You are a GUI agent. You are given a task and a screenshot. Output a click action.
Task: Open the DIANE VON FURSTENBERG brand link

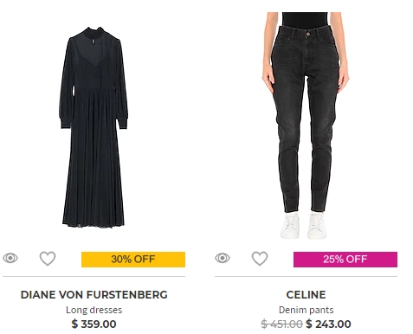(94, 295)
